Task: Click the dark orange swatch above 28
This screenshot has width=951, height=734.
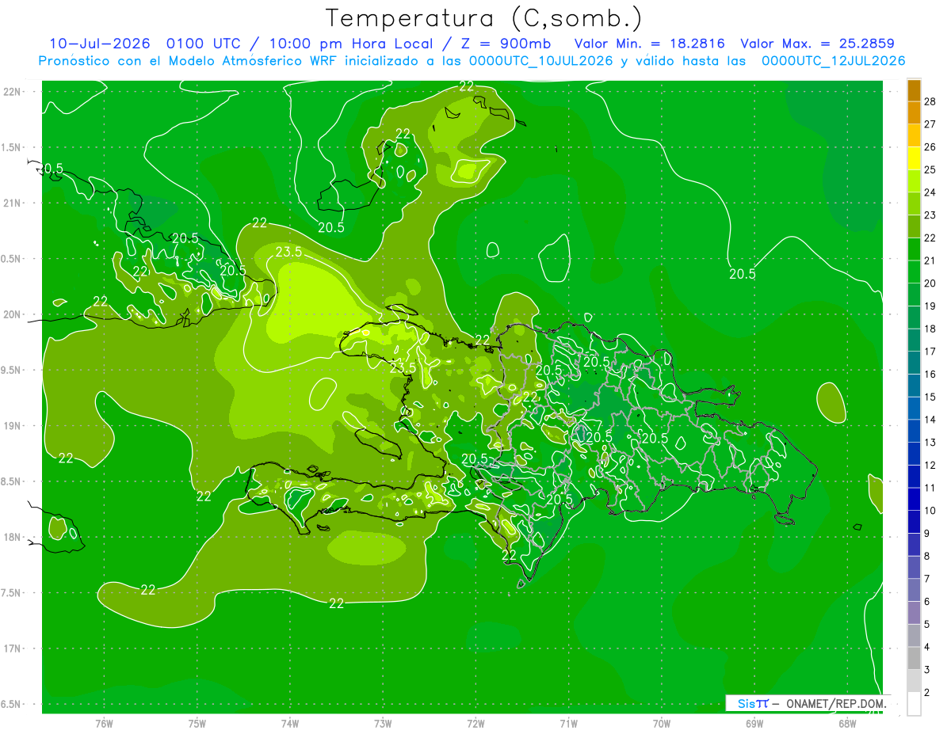Action: pos(914,91)
